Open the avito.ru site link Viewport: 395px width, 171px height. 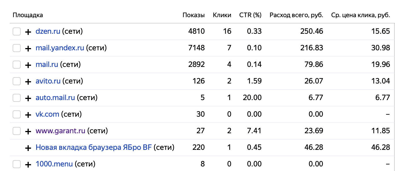(x=48, y=81)
